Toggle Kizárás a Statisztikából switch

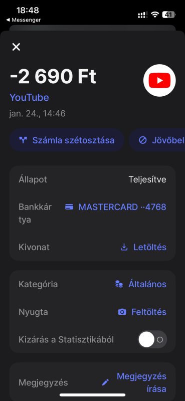[x=152, y=340]
